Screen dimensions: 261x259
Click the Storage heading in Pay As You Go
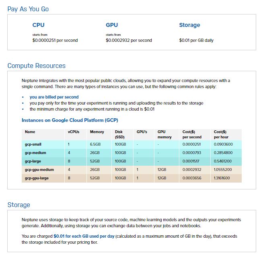coord(189,25)
